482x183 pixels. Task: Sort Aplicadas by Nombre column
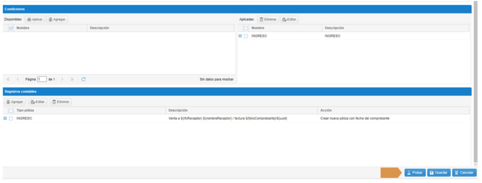(x=286, y=28)
